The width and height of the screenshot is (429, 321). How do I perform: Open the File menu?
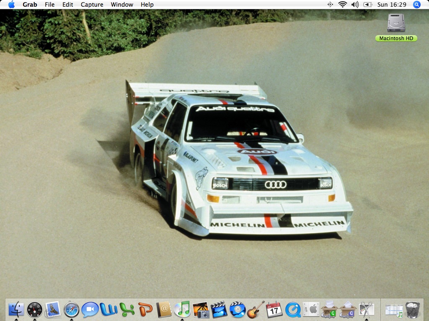(49, 5)
